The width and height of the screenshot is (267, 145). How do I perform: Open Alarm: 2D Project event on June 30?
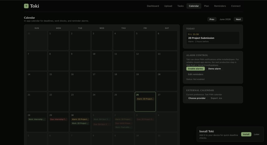tap(80, 119)
